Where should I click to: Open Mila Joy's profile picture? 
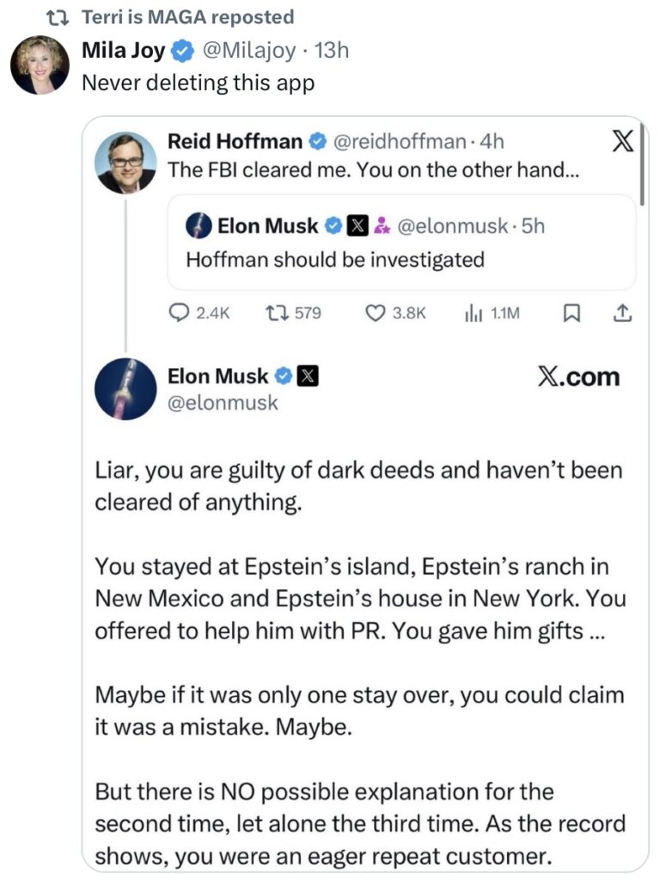40,65
